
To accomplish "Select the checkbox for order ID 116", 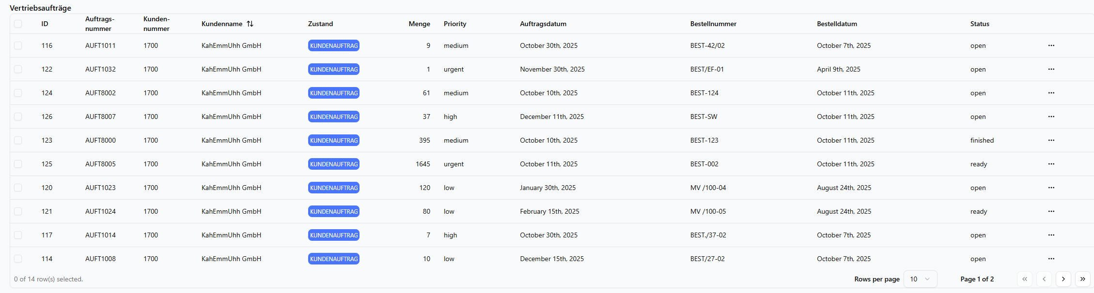I will coord(18,45).
